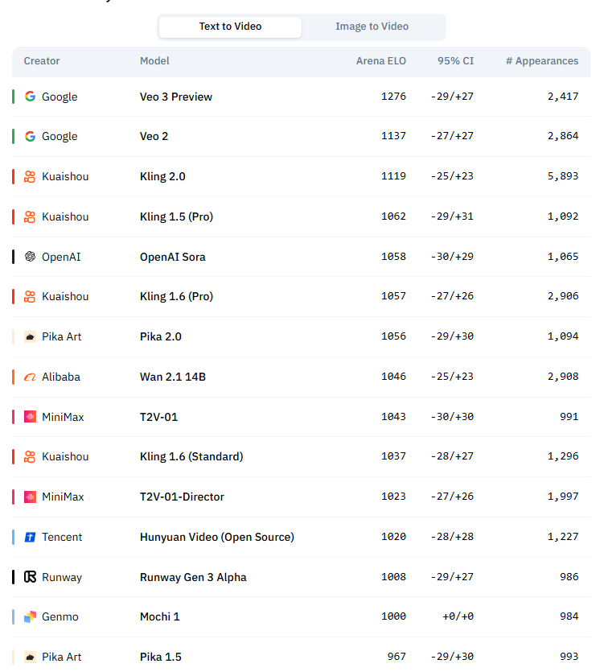Image resolution: width=612 pixels, height=672 pixels.
Task: Click the MiniMax logo in the T2V-01 row
Action: tap(30, 417)
